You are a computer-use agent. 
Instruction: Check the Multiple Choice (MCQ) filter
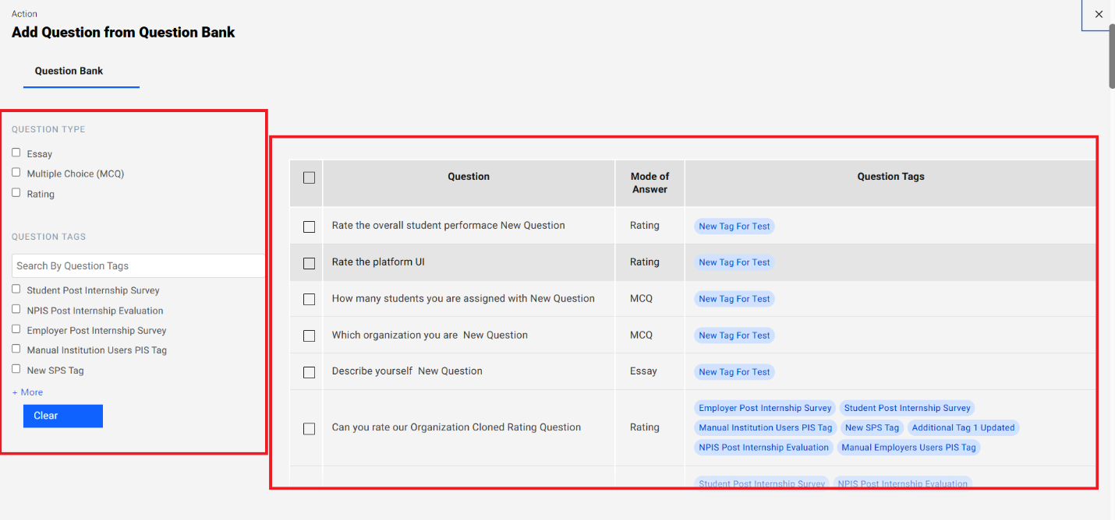[x=16, y=173]
